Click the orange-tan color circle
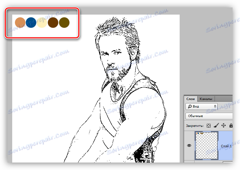This screenshot has height=170, width=240. click(x=20, y=22)
